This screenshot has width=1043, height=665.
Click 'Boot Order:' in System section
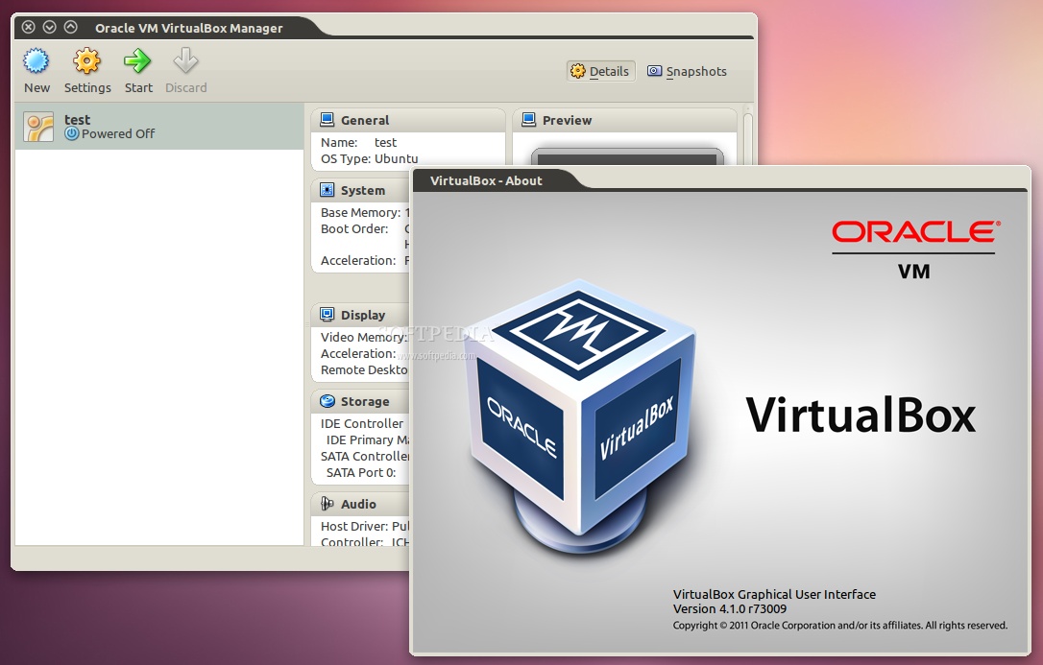[354, 228]
